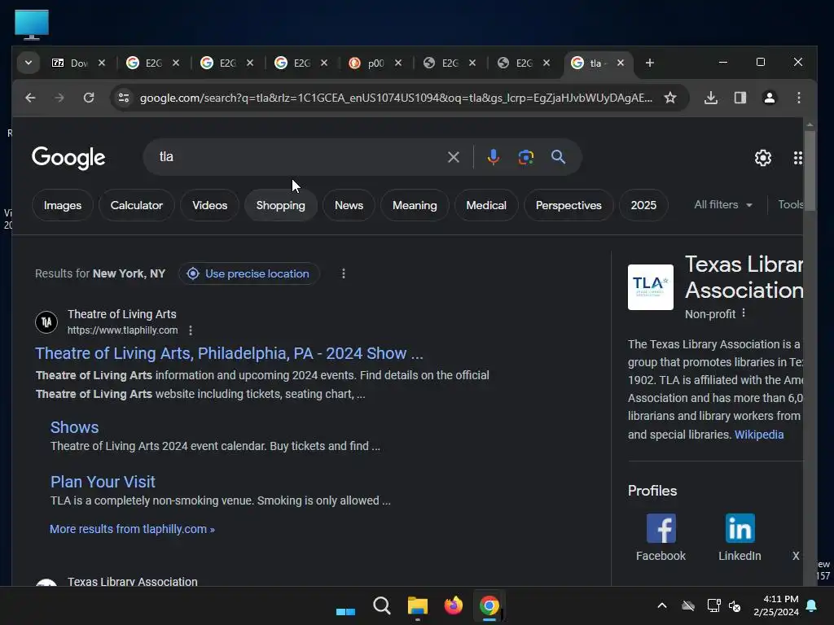Click the Google logo
Screen dimensions: 834x625
(68, 157)
